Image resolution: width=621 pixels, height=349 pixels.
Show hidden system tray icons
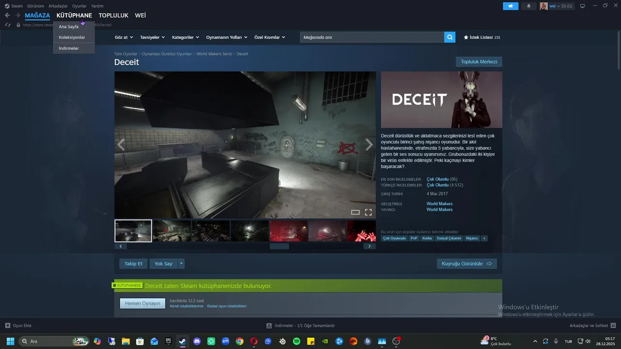(x=535, y=341)
